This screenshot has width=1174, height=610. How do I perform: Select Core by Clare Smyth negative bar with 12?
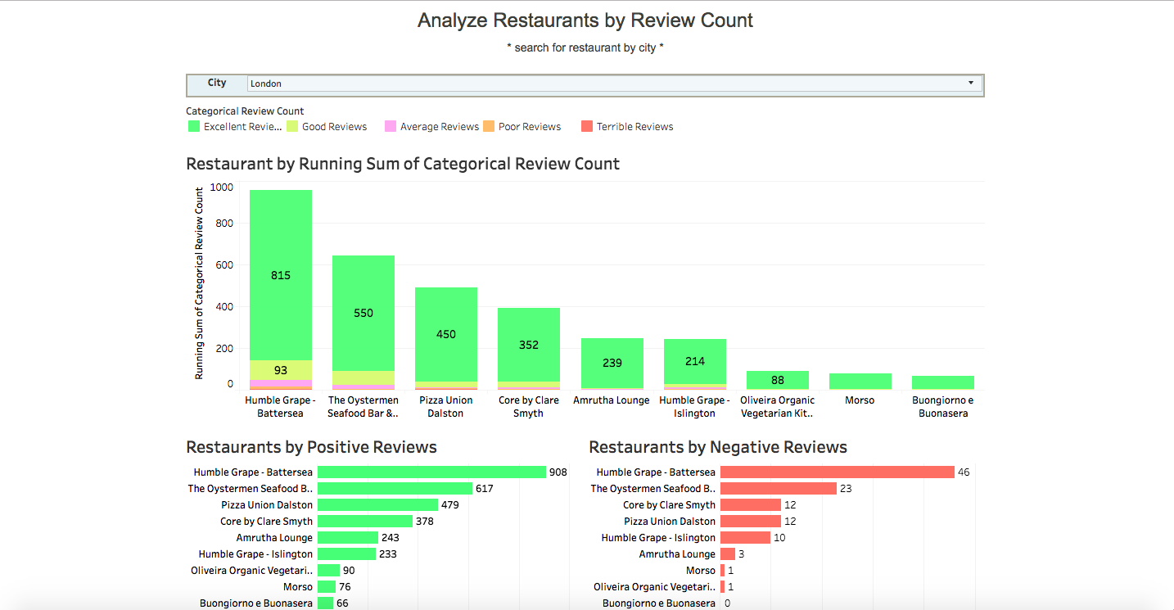[751, 505]
